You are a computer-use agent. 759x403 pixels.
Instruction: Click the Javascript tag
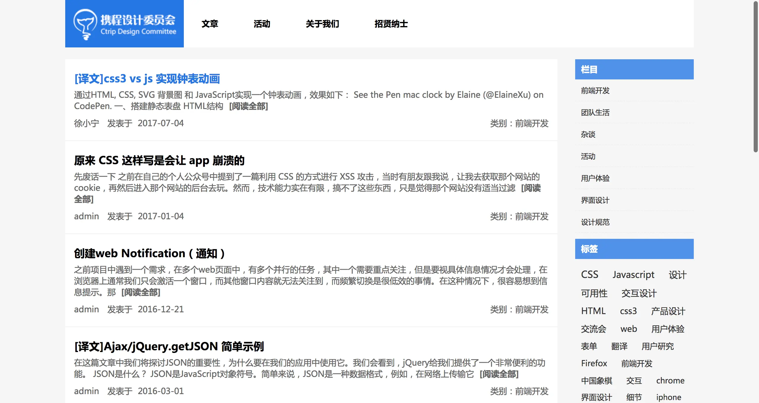[633, 275]
